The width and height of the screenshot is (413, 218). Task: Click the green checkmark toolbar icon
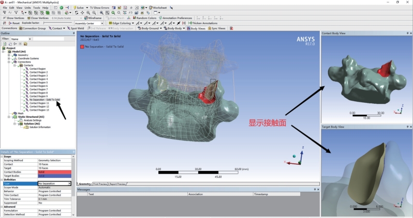click(62, 8)
